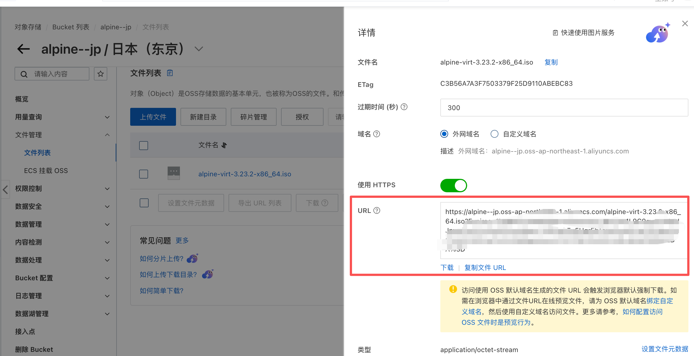The height and width of the screenshot is (356, 694).
Task: Click 设置文件元数据 link in details panel
Action: 665,349
